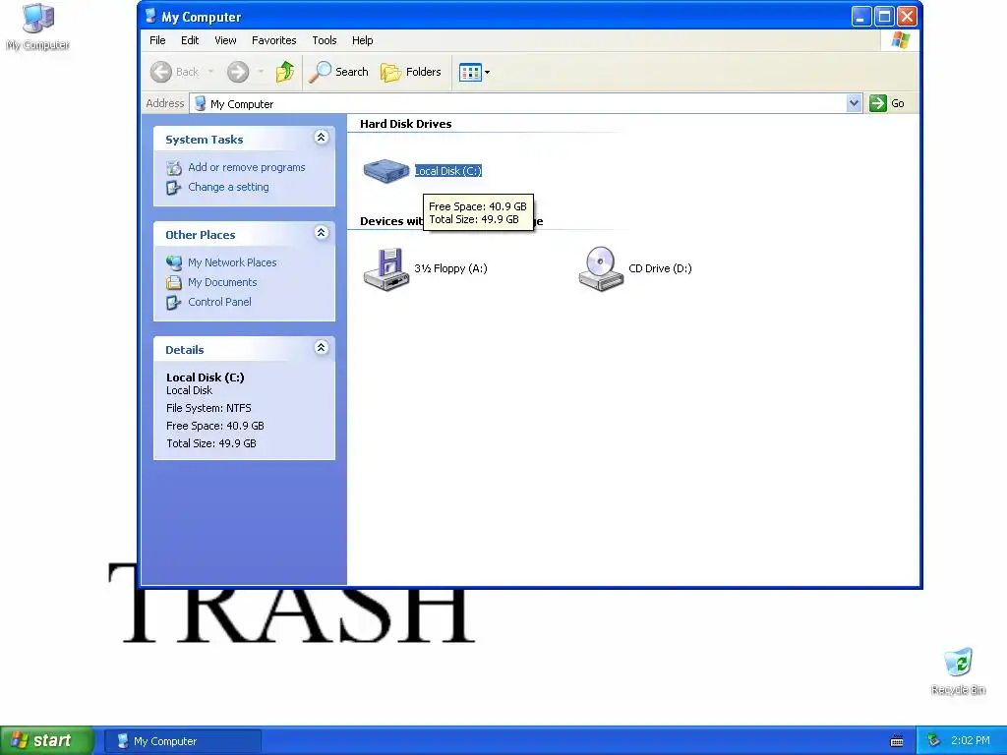This screenshot has width=1007, height=755.
Task: Open Forward history dropdown arrow
Action: click(x=261, y=72)
